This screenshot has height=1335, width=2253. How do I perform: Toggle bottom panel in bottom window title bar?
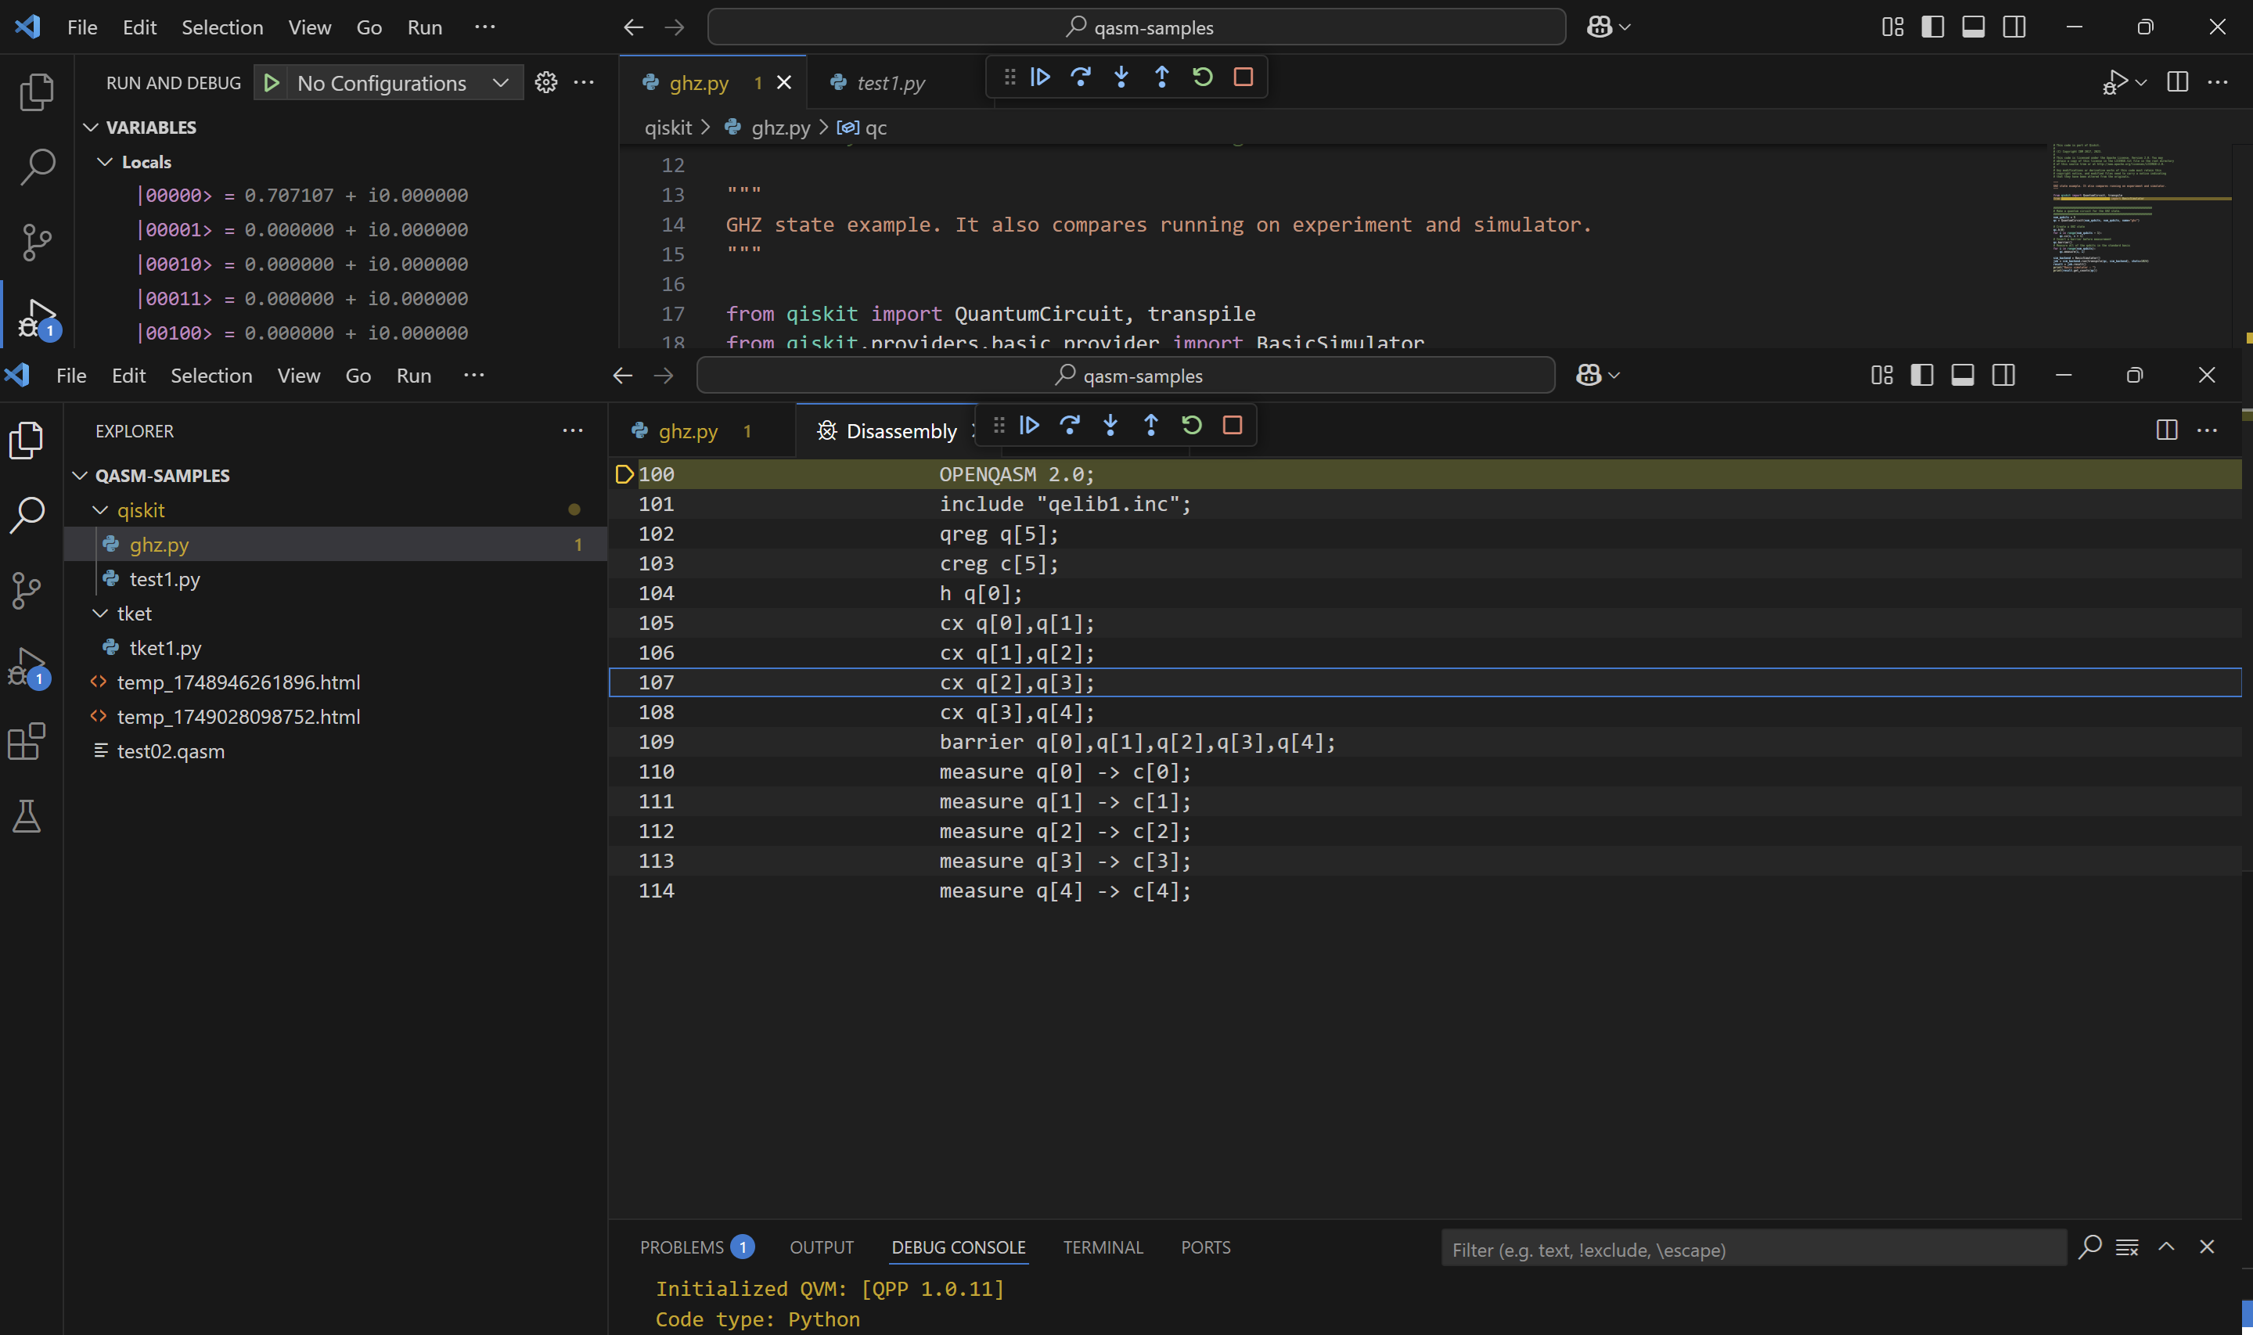pyautogui.click(x=1963, y=375)
